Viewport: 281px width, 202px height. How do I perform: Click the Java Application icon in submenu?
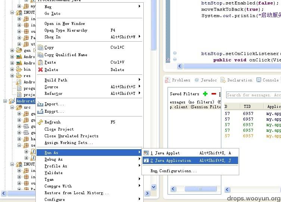pyautogui.click(x=146, y=160)
